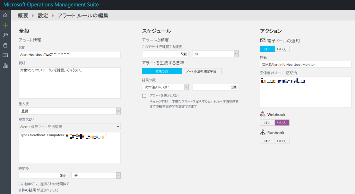Screen dimensions: 355x194
Task: Set Webhook to いいえ
Action: pos(282,122)
